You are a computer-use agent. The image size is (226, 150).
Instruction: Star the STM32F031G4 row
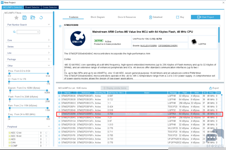[59, 139]
